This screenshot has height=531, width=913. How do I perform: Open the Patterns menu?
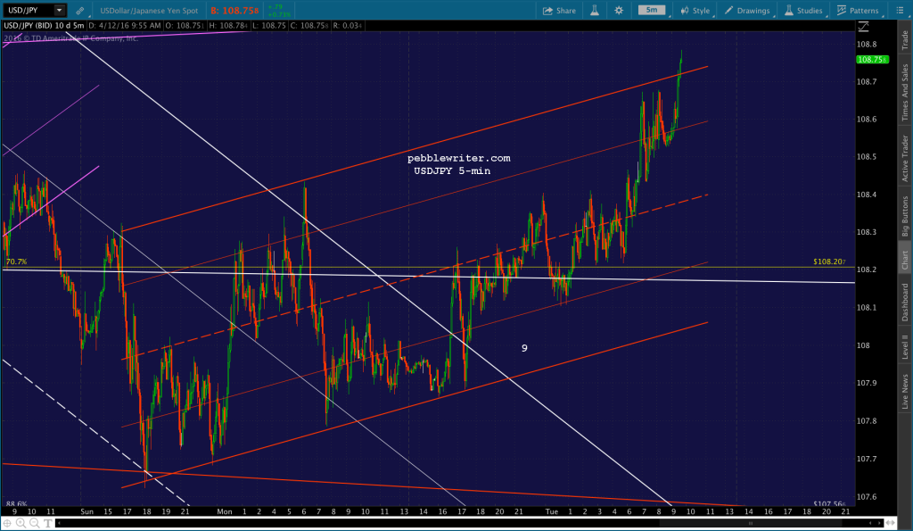click(858, 11)
